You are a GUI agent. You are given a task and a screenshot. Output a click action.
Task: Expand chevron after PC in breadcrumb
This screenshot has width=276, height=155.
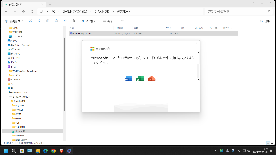click(x=58, y=11)
